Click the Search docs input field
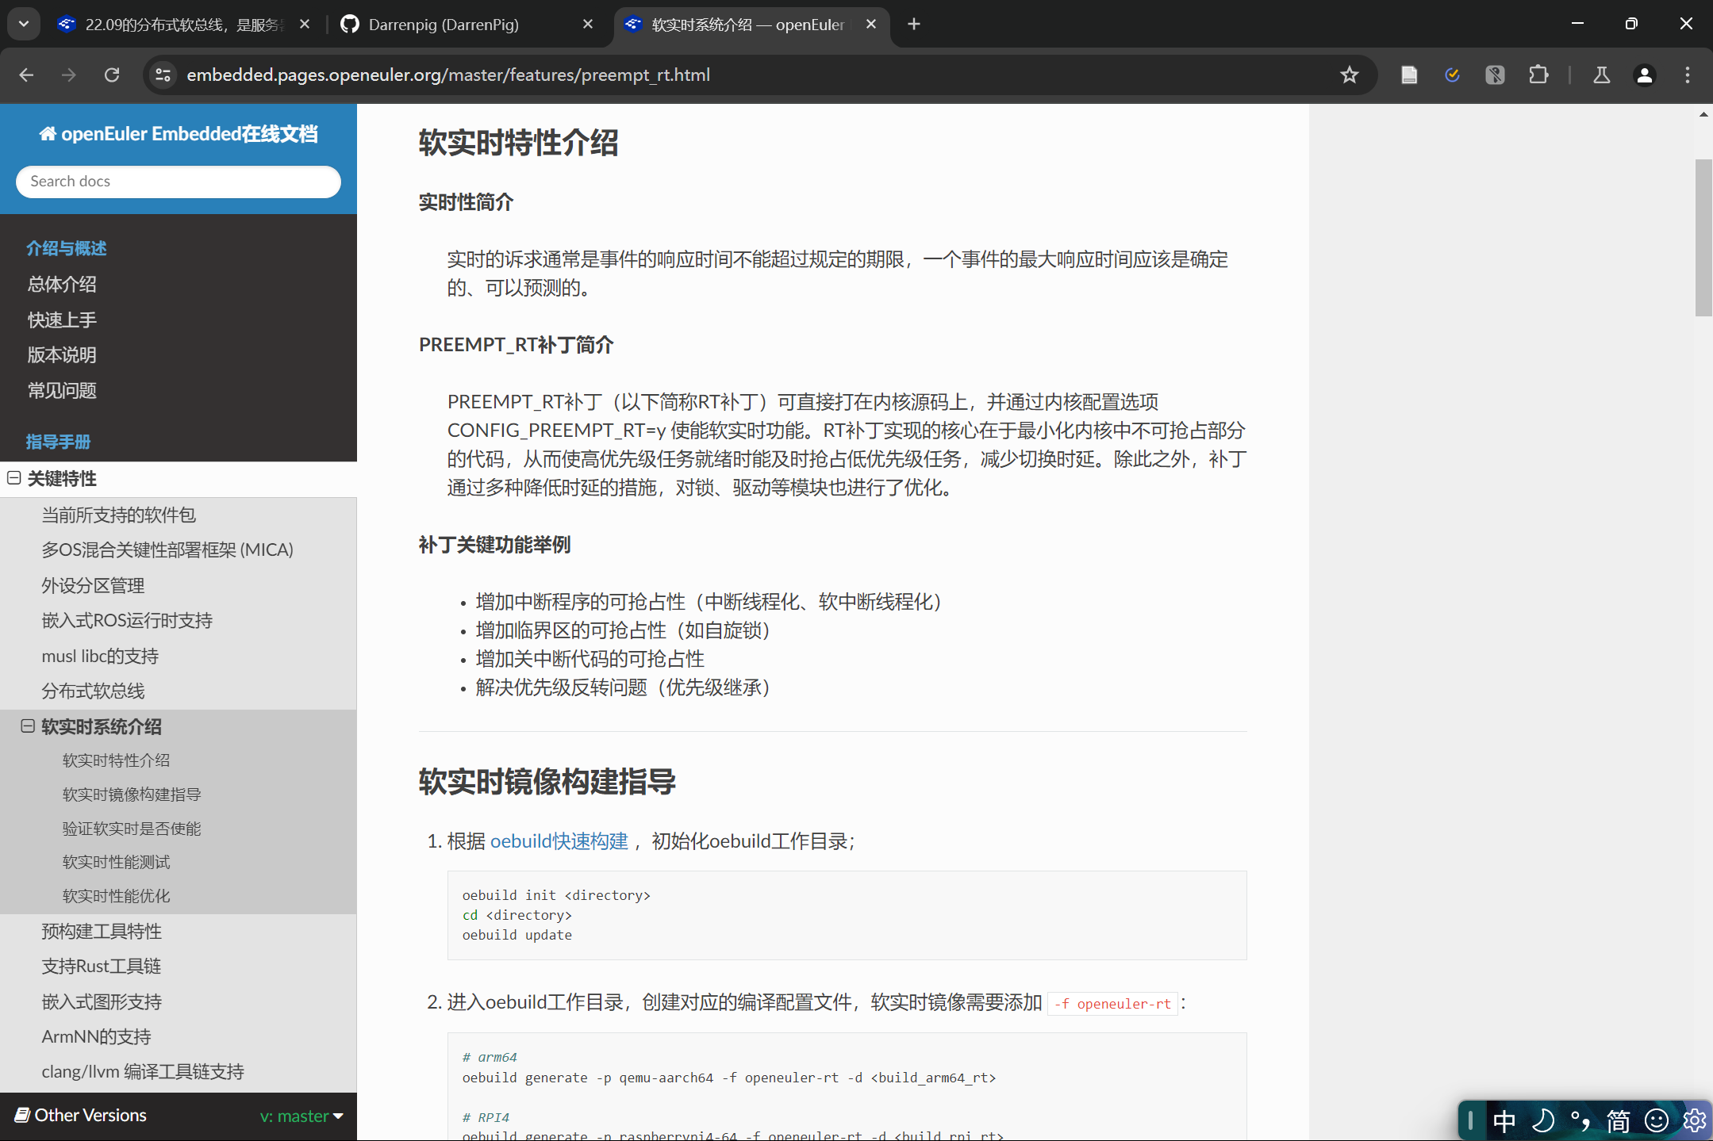Image resolution: width=1713 pixels, height=1141 pixels. pyautogui.click(x=179, y=182)
